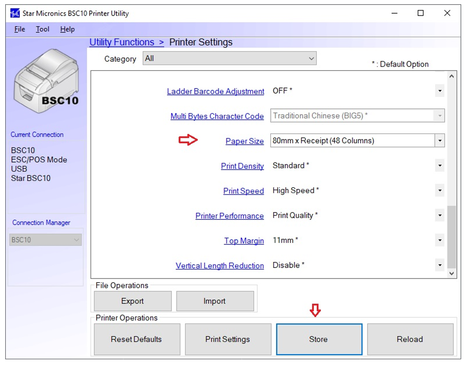Image resolution: width=465 pixels, height=365 pixels.
Task: Click the Print Settings button
Action: [228, 339]
